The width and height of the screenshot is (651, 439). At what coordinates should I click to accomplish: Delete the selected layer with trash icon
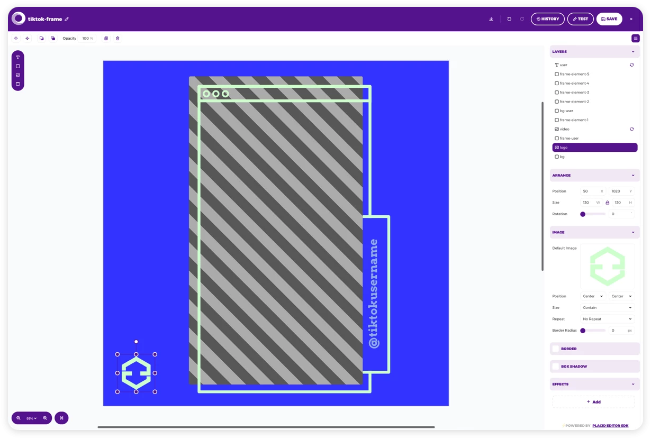[117, 38]
